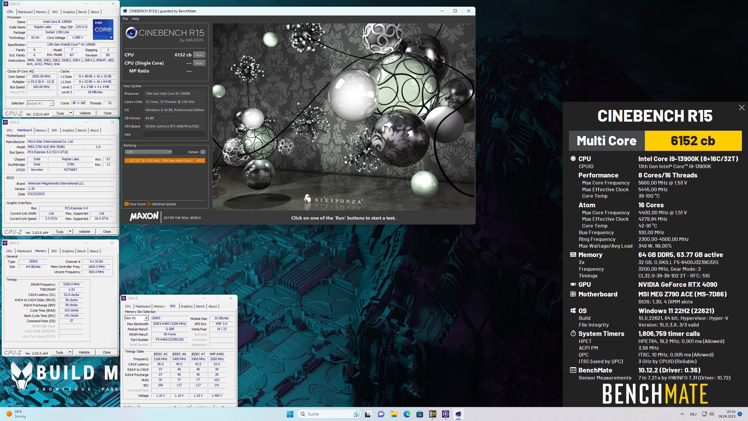
Task: Click the intel CORE i9 logo badge
Action: 103,29
